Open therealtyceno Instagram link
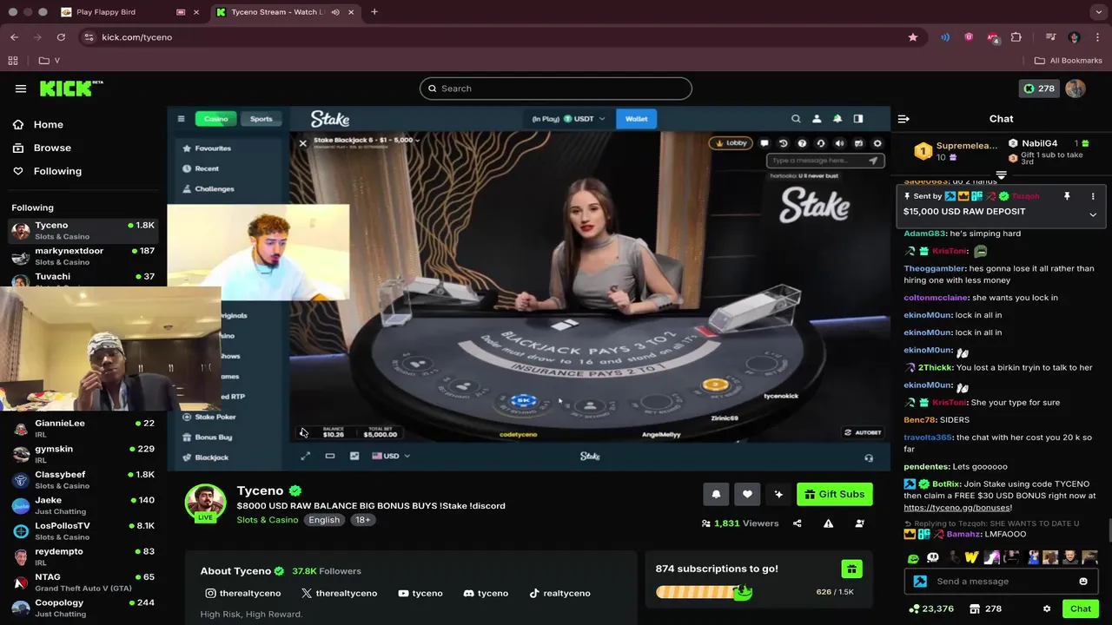Viewport: 1112px width, 625px height. 242,594
